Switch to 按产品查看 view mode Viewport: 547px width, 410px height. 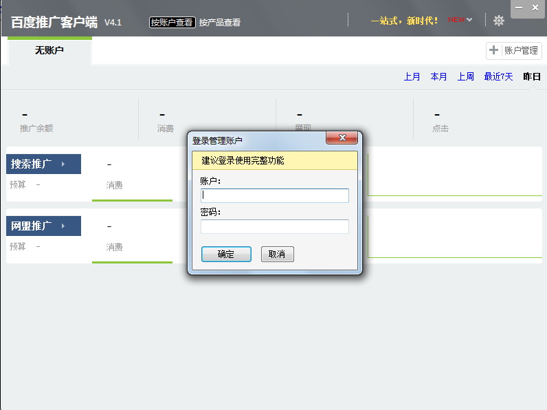click(x=220, y=22)
